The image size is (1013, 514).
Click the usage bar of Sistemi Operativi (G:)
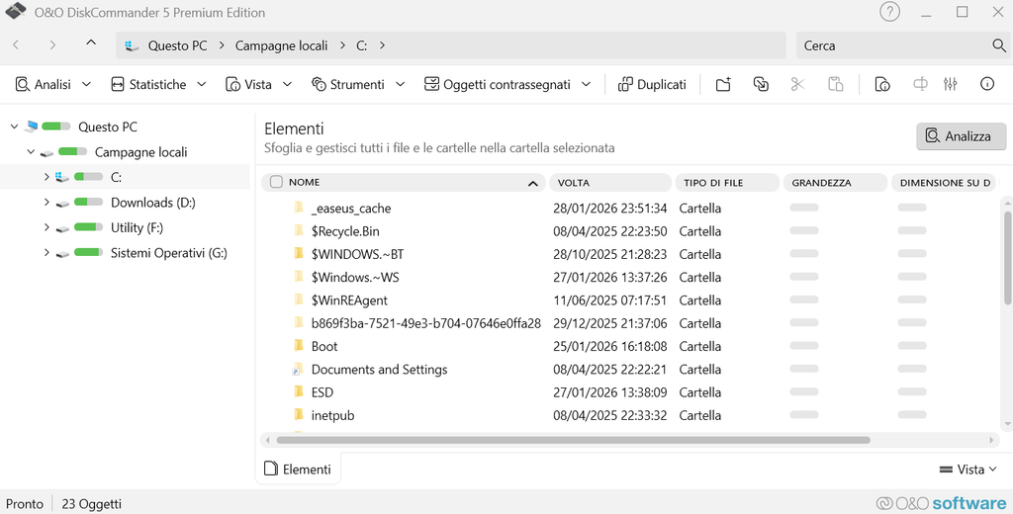[88, 252]
